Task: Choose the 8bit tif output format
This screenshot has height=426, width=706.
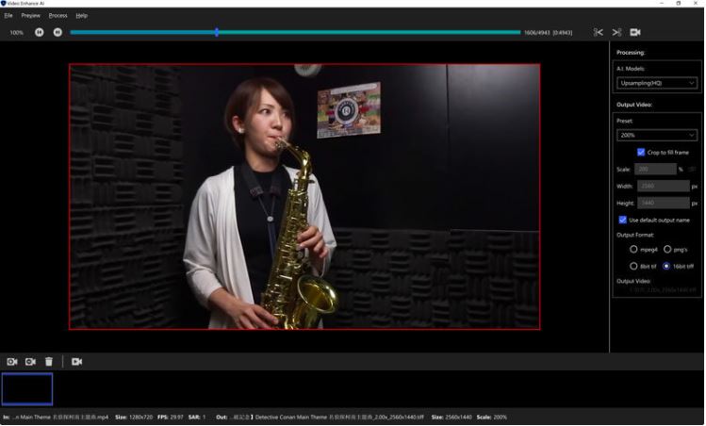Action: pyautogui.click(x=633, y=266)
